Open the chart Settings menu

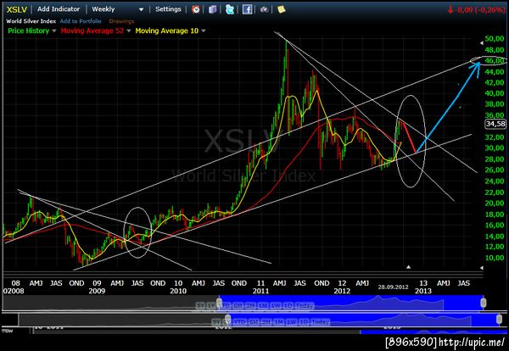(x=168, y=9)
